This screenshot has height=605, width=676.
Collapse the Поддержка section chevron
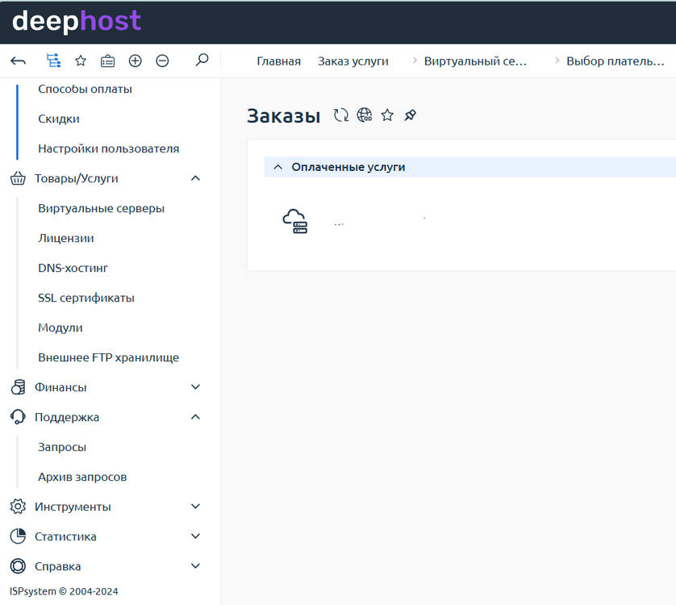(195, 417)
